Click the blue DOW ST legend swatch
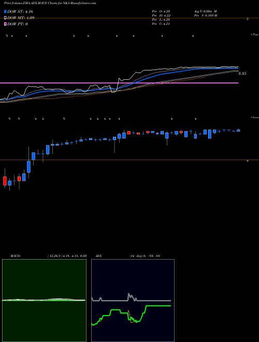The image size is (259, 342). click(x=6, y=11)
